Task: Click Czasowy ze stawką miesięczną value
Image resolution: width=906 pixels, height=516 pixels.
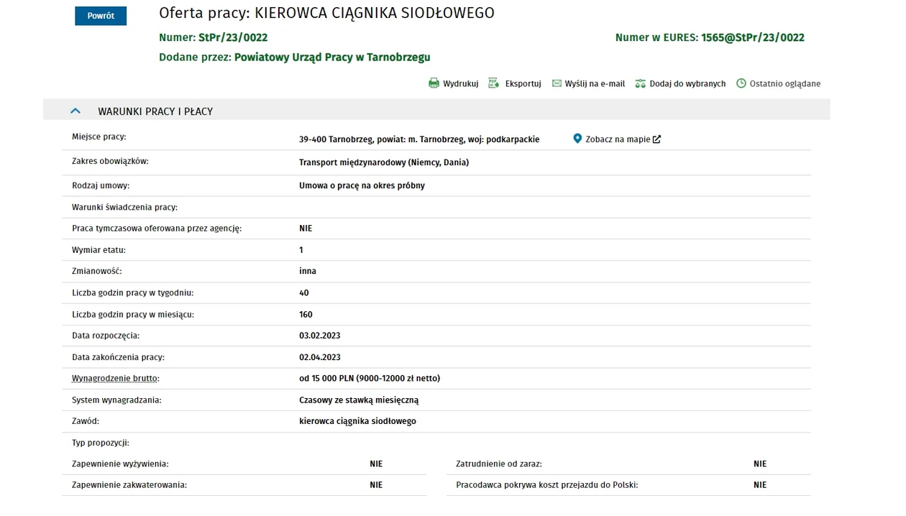Action: point(359,400)
